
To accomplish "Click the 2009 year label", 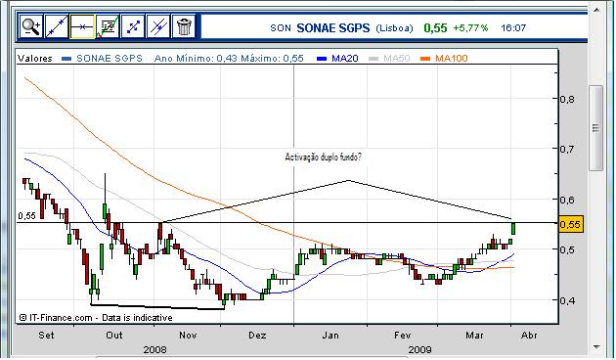I will click(420, 349).
